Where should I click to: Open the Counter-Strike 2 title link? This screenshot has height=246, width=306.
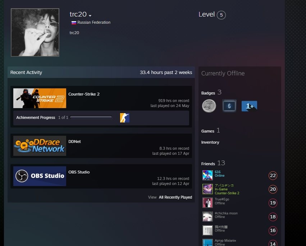coord(84,94)
